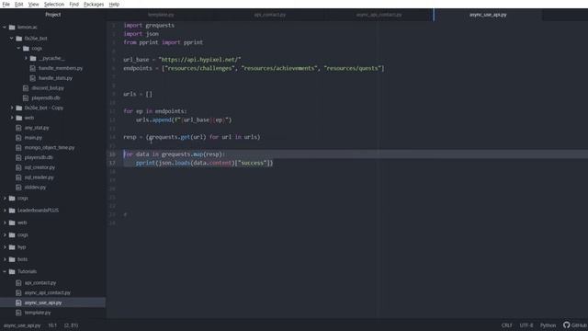Collapse the cogs folder containing __pycache__
Viewport: 588px width, 331px height.
click(x=18, y=49)
